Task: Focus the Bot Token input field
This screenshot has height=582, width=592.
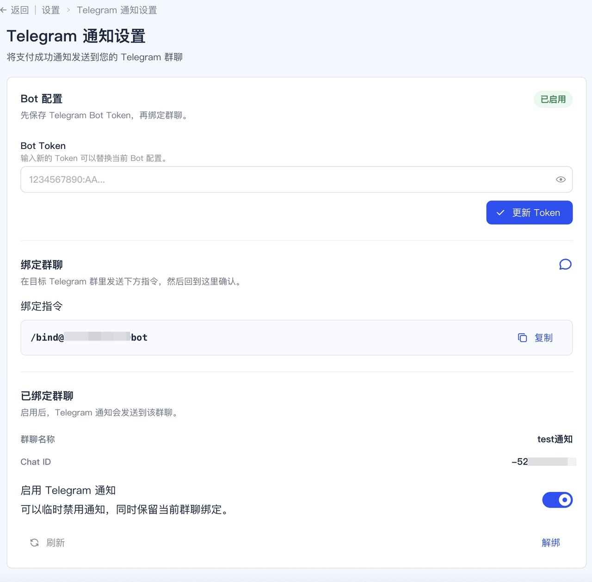Action: coord(296,180)
